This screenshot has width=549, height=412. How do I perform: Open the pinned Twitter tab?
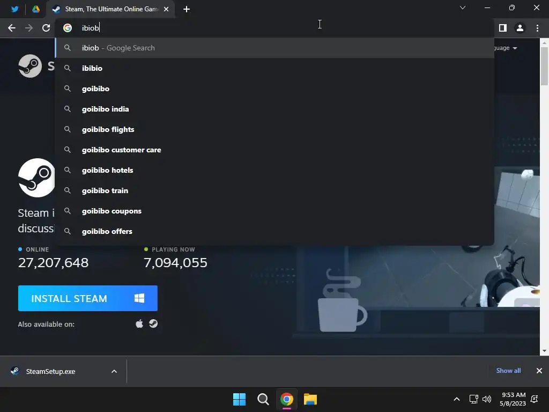14,9
